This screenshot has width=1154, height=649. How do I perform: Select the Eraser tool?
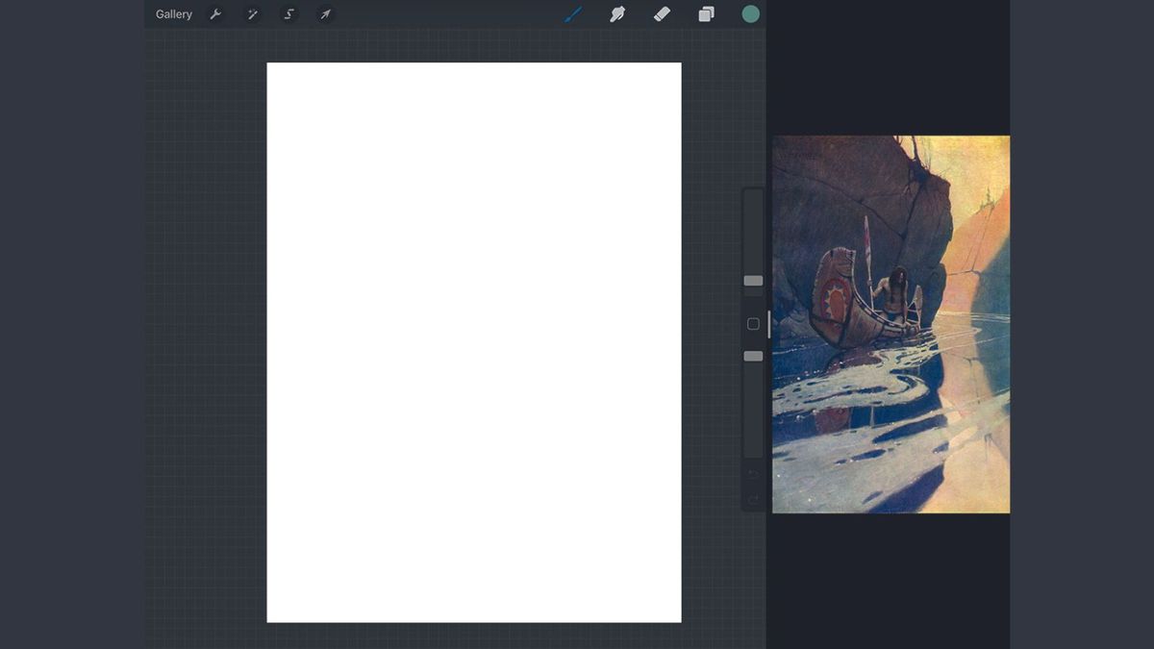pyautogui.click(x=662, y=13)
